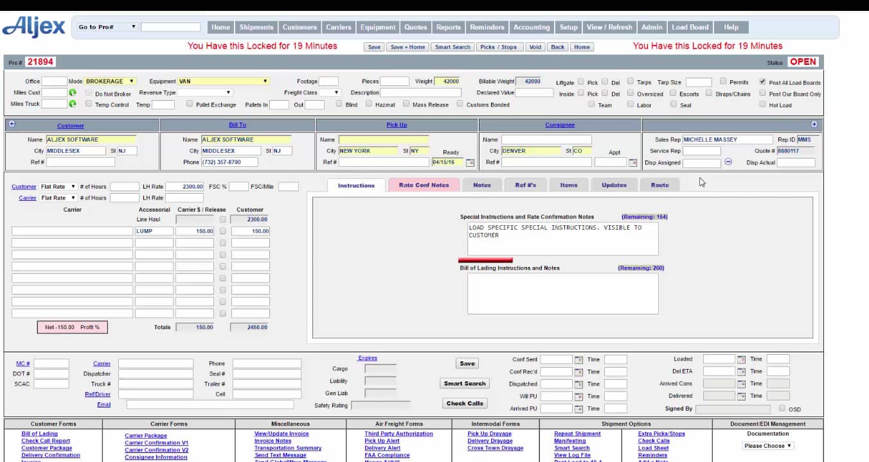Toggle the Blind checkbox
This screenshot has width=869, height=462.
339,104
